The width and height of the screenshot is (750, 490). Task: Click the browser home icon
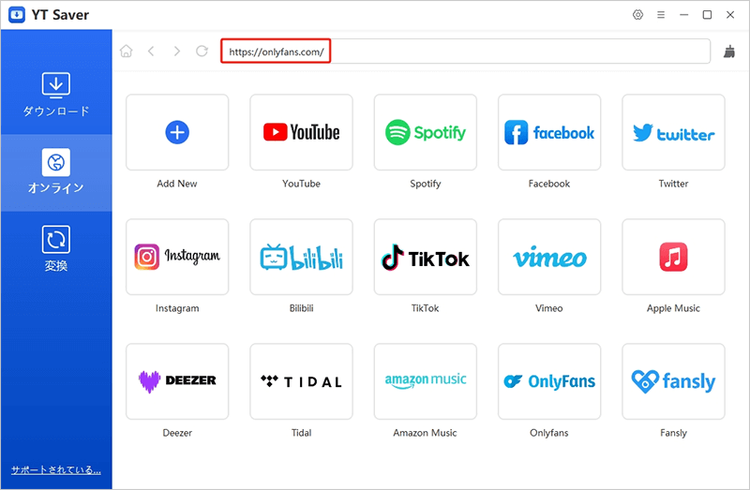click(127, 52)
